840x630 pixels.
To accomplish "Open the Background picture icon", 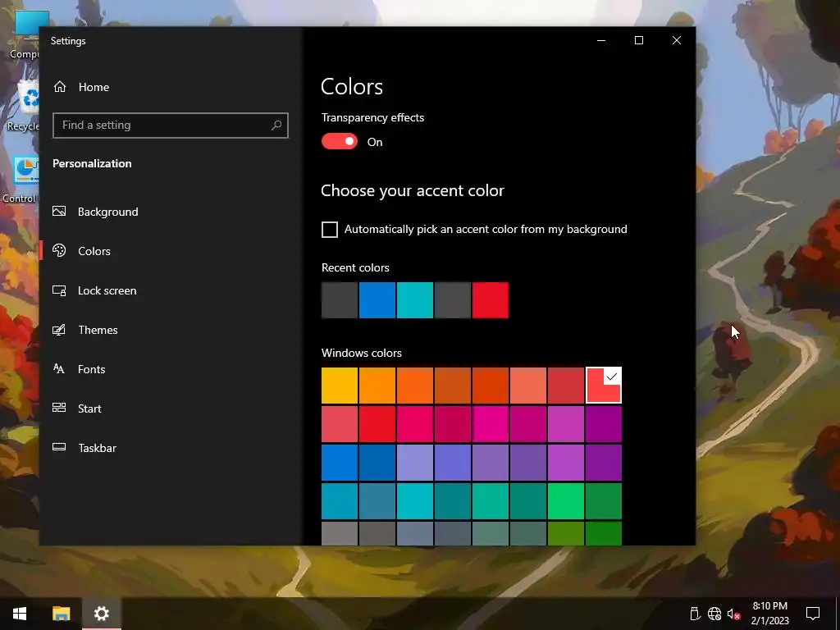I will point(59,212).
